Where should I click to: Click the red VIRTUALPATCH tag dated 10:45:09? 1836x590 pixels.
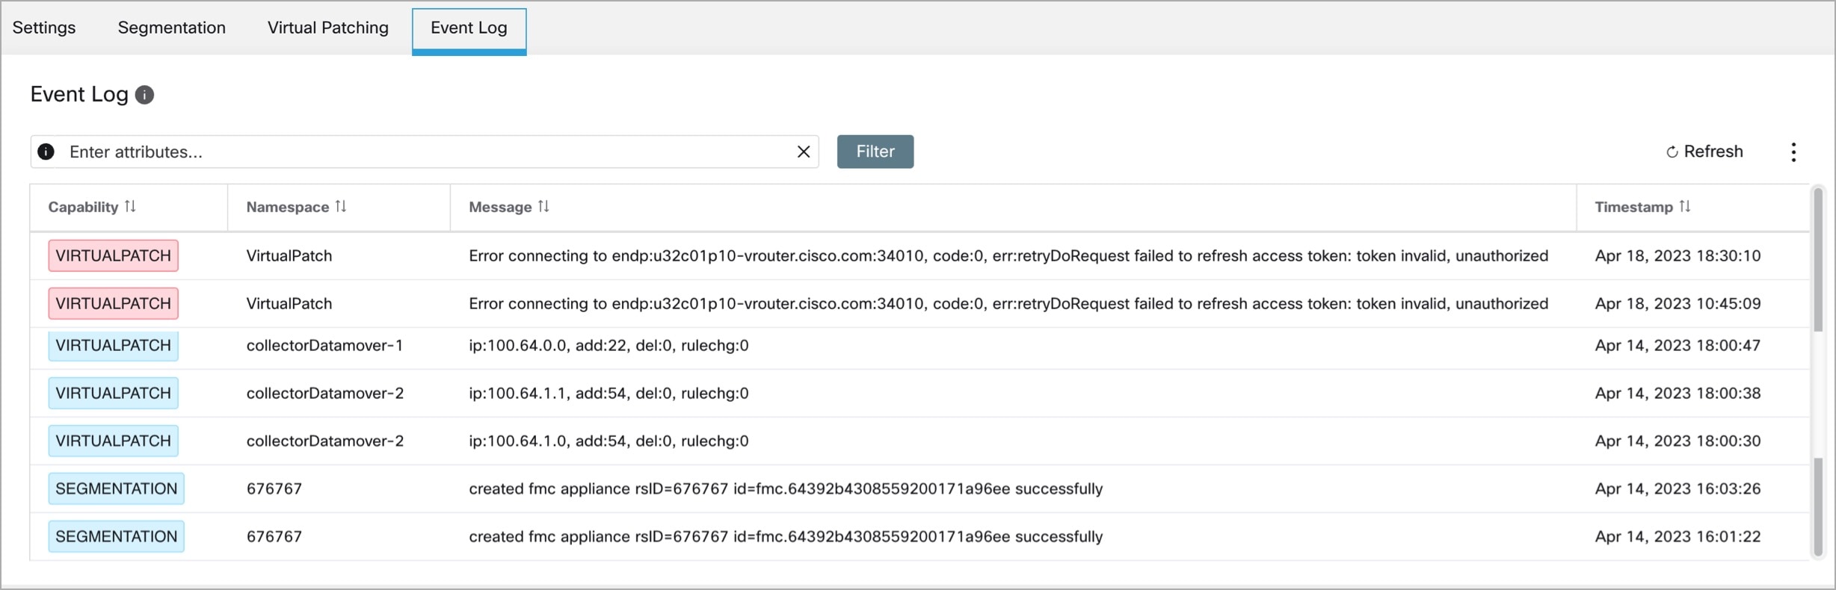114,303
